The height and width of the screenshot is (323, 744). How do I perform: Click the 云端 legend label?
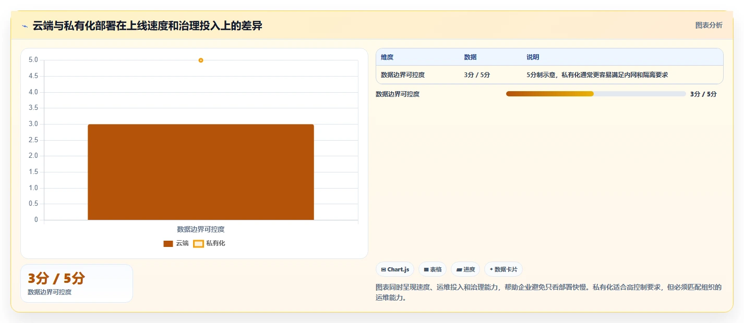(x=182, y=243)
